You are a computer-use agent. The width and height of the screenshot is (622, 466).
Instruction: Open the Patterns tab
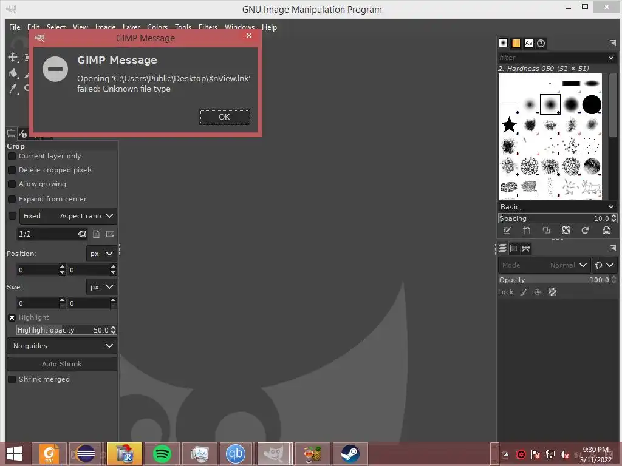(516, 43)
